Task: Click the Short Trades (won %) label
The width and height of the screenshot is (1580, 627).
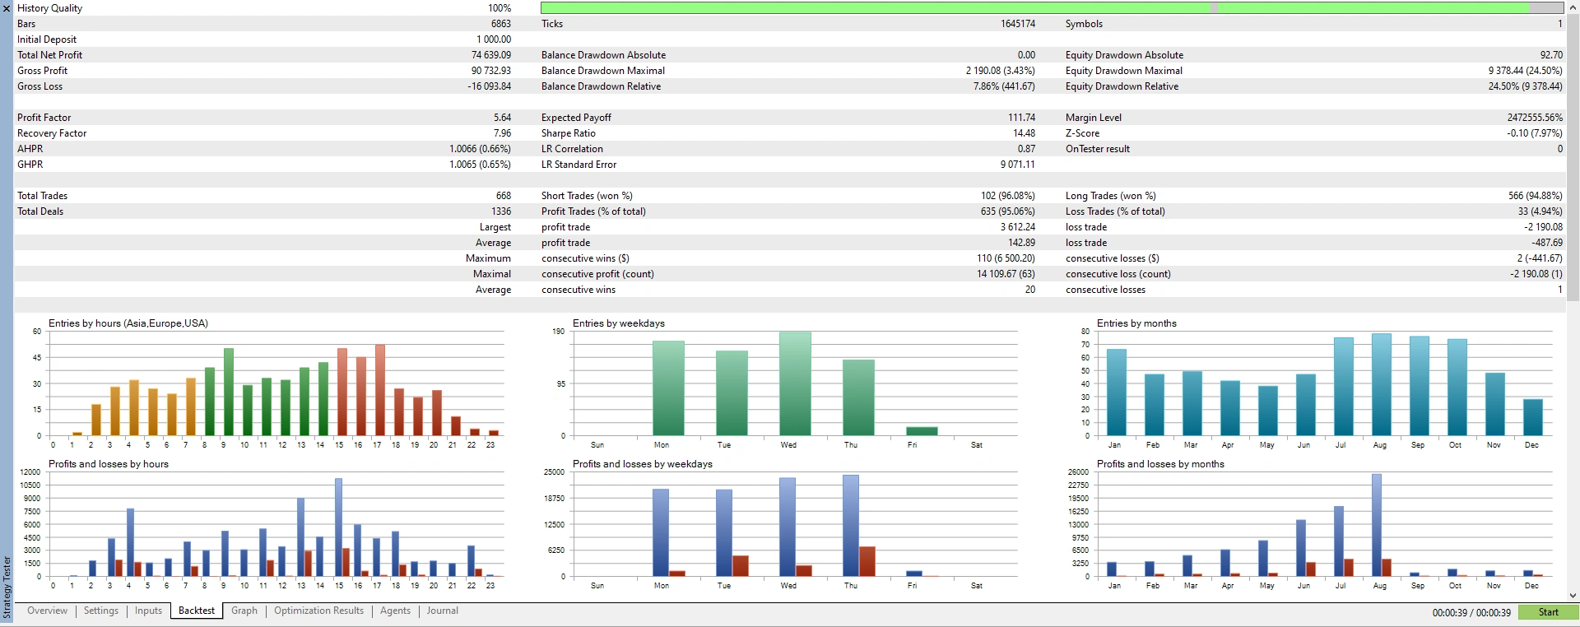Action: tap(587, 196)
